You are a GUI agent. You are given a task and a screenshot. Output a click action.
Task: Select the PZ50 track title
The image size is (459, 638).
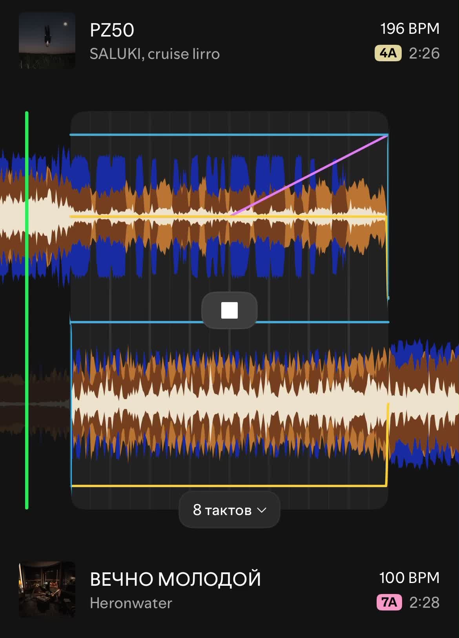(x=112, y=30)
